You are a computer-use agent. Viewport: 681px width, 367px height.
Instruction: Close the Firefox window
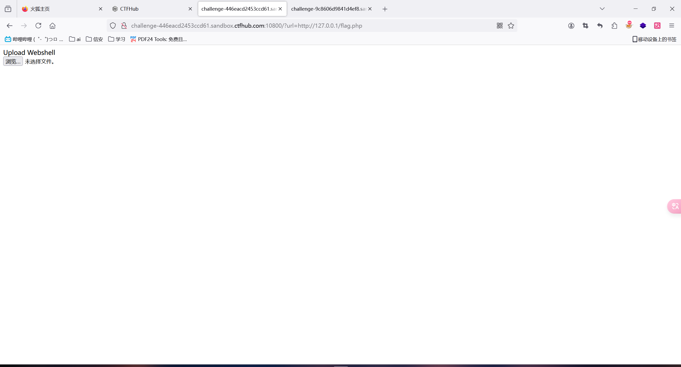[x=672, y=9]
